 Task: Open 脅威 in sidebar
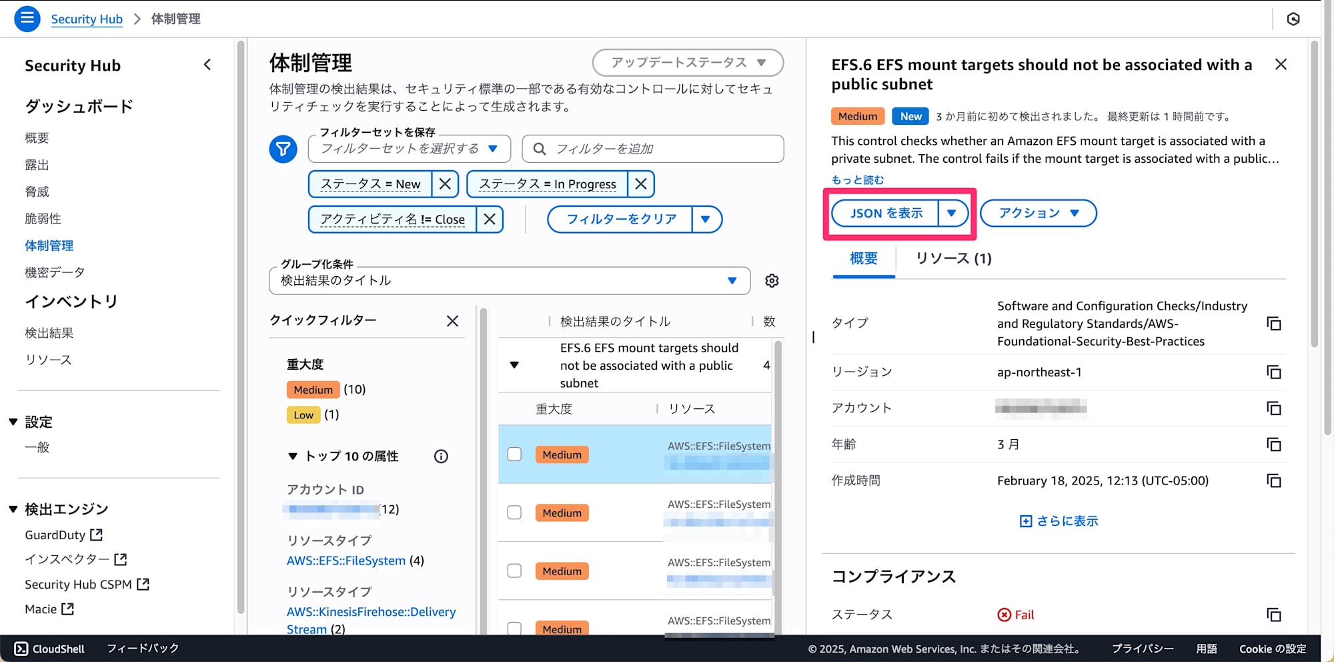click(x=37, y=192)
